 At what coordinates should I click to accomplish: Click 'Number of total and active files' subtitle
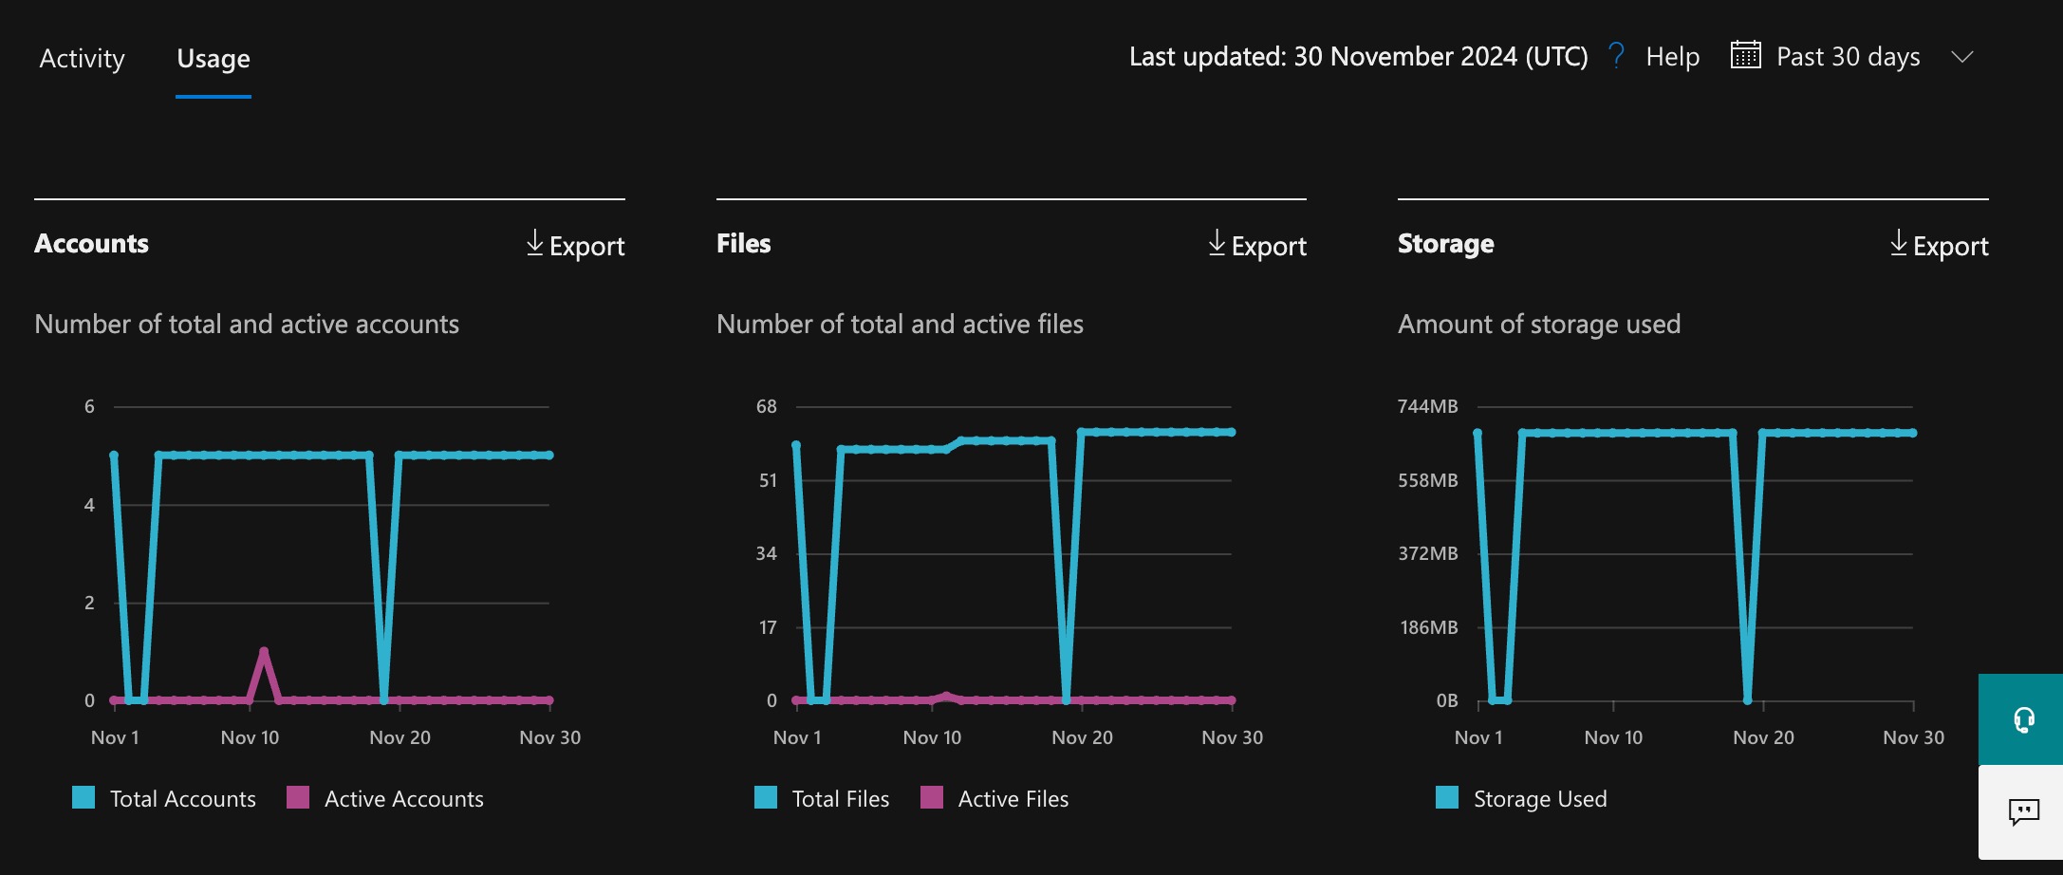coord(900,325)
